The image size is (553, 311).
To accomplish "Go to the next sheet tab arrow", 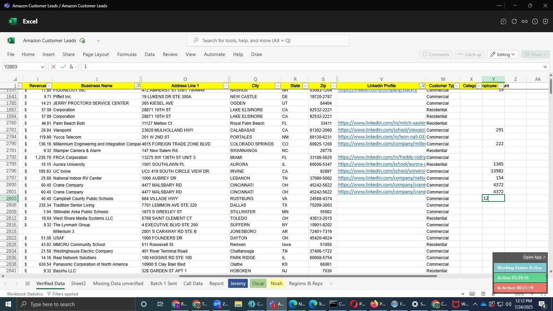I will tap(17, 284).
